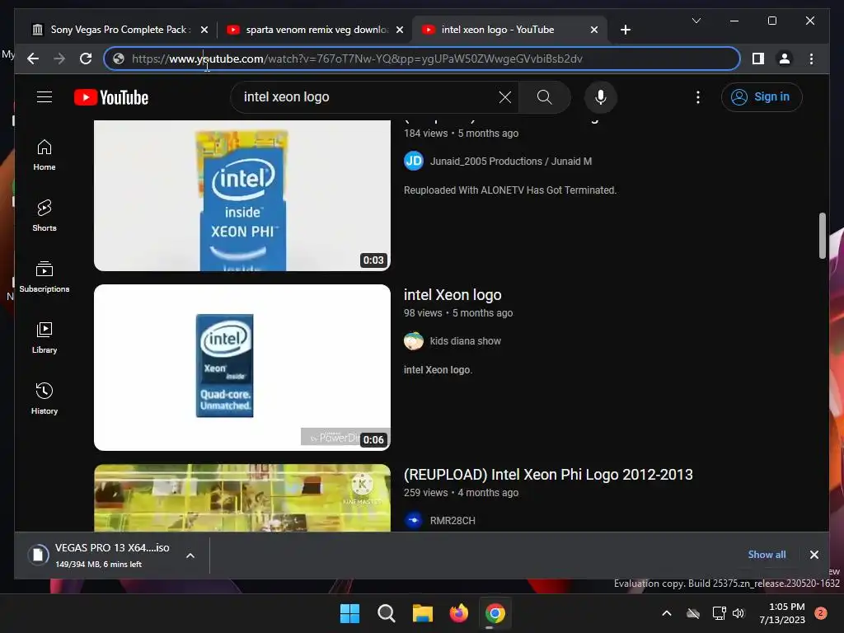The height and width of the screenshot is (633, 844).
Task: Close the intel xeon logo YouTube tab
Action: (x=593, y=30)
